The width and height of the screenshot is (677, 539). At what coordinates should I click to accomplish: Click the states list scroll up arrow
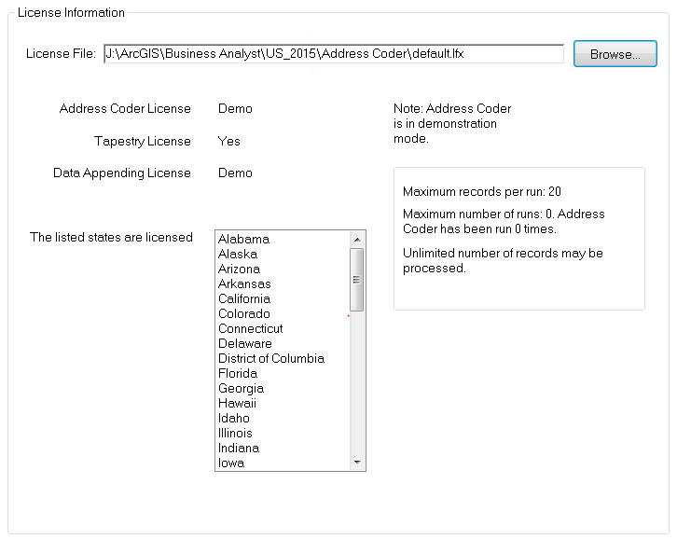click(x=357, y=240)
